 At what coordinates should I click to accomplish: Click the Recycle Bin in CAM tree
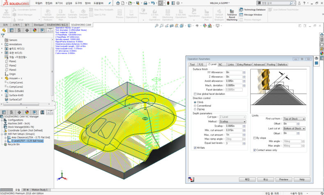pyautogui.click(x=14, y=144)
